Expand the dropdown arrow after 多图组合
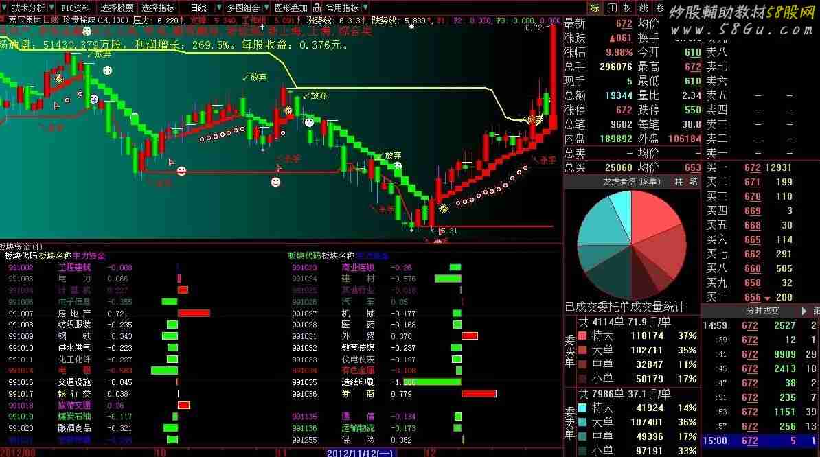This screenshot has height=457, width=820. [266, 8]
